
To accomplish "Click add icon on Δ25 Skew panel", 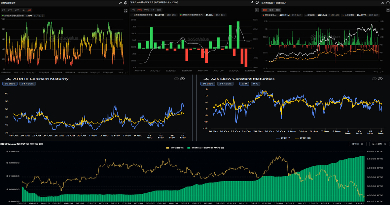I will pos(380,79).
